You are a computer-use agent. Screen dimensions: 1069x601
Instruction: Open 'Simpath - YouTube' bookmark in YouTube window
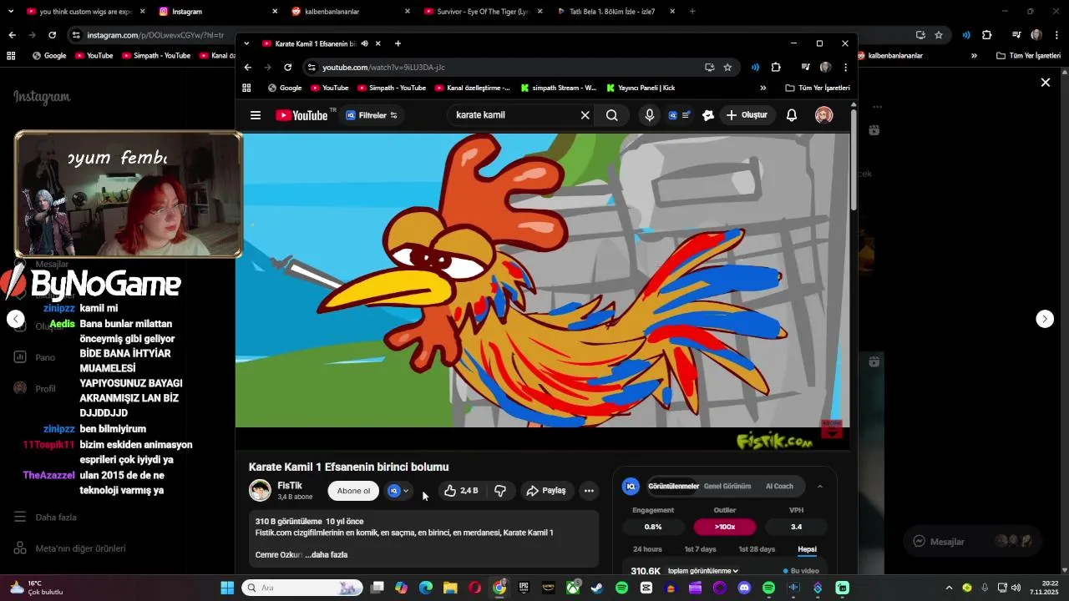click(391, 88)
